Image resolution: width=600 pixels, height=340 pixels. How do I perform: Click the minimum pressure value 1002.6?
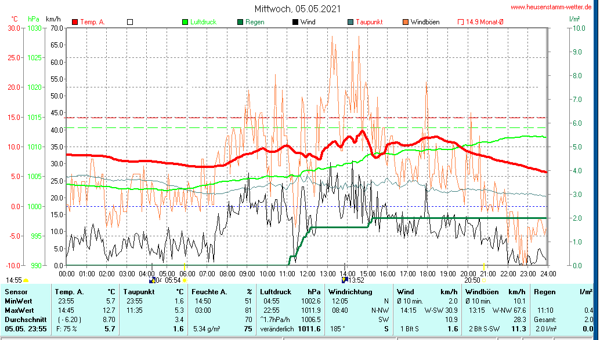310,301
